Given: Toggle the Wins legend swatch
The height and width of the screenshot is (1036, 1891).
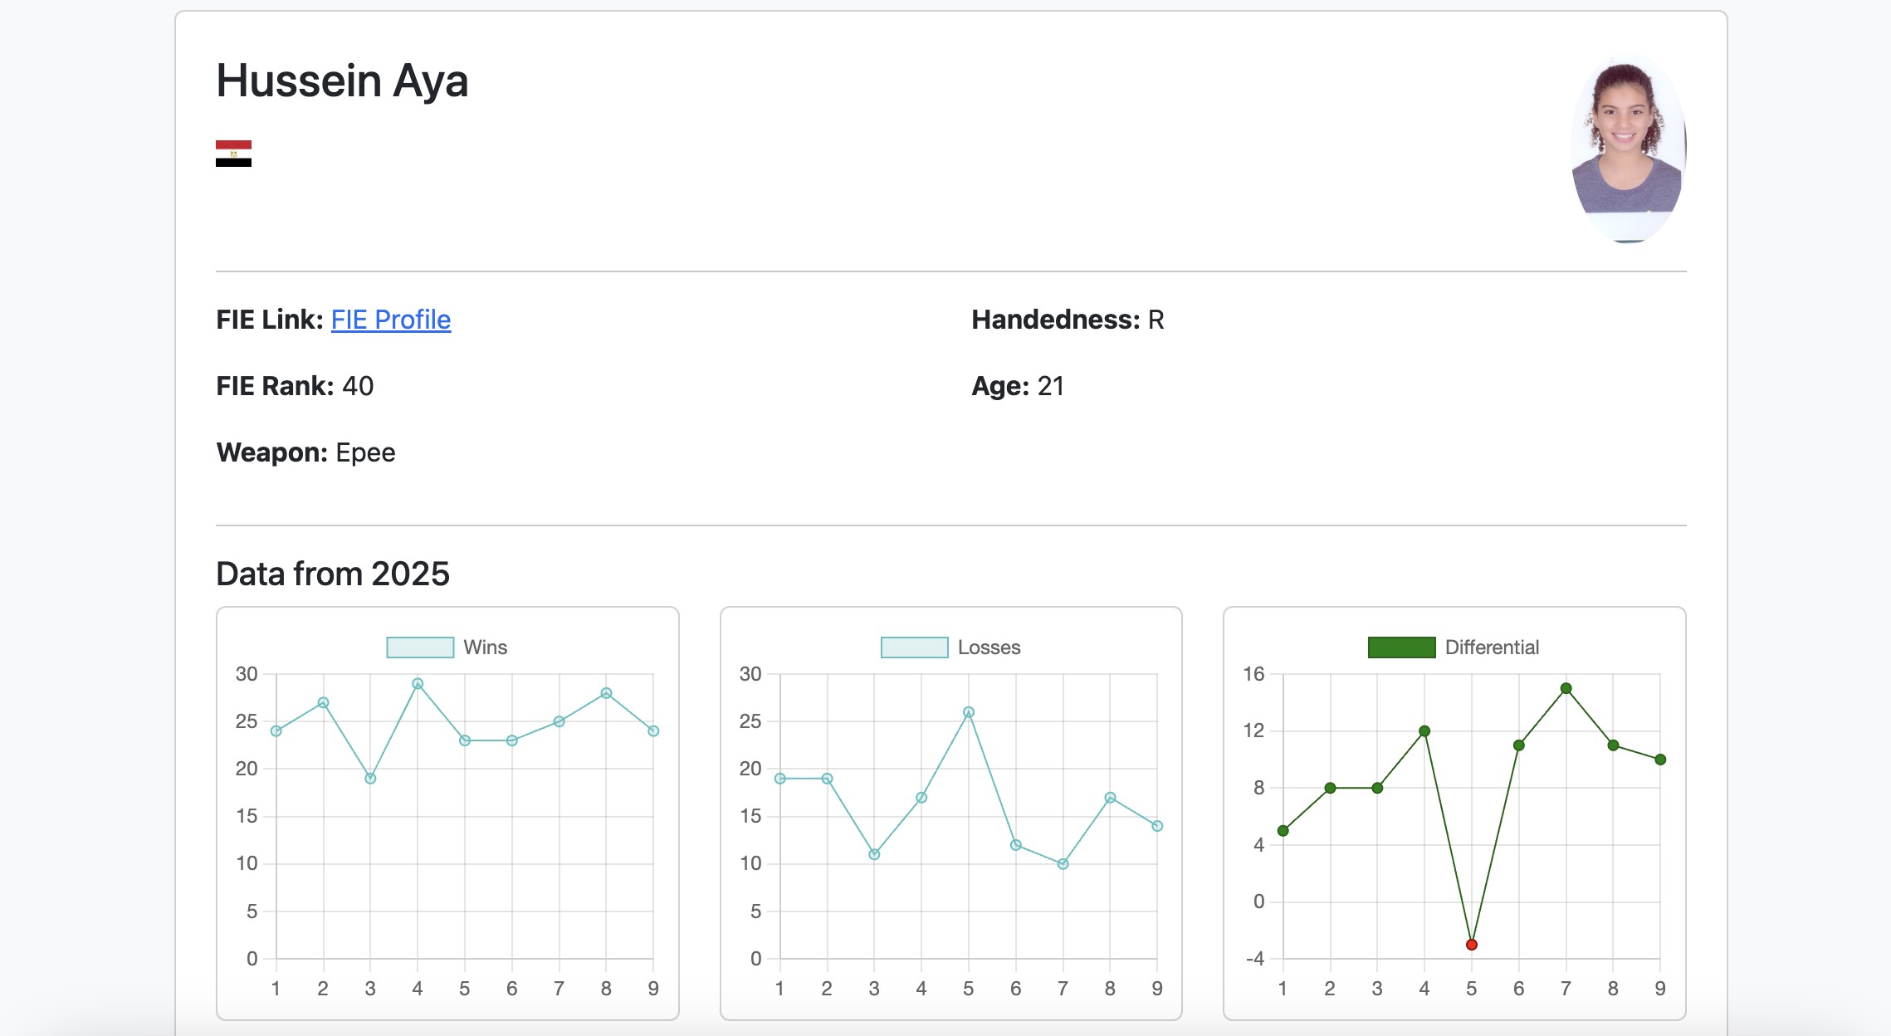Looking at the screenshot, I should point(420,647).
